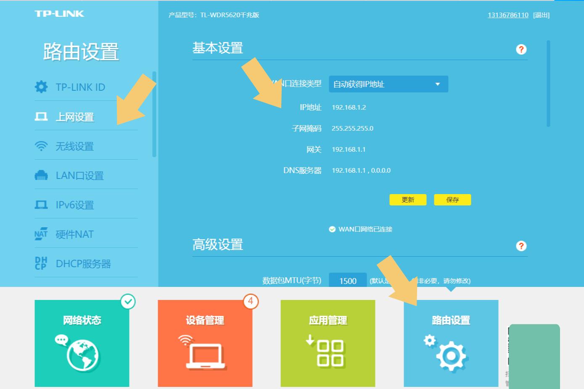Click the TP-LINK logo
The width and height of the screenshot is (584, 389).
[x=59, y=14]
